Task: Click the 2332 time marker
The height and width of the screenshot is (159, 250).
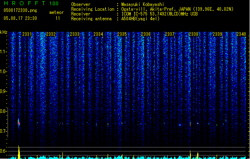Action: click(51, 34)
